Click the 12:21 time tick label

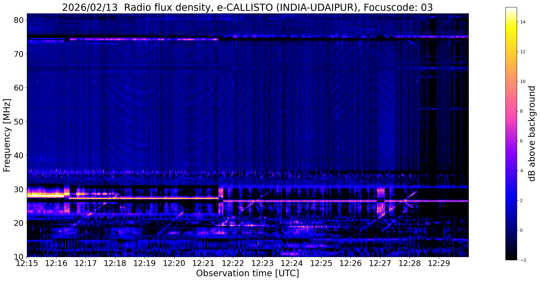point(204,263)
